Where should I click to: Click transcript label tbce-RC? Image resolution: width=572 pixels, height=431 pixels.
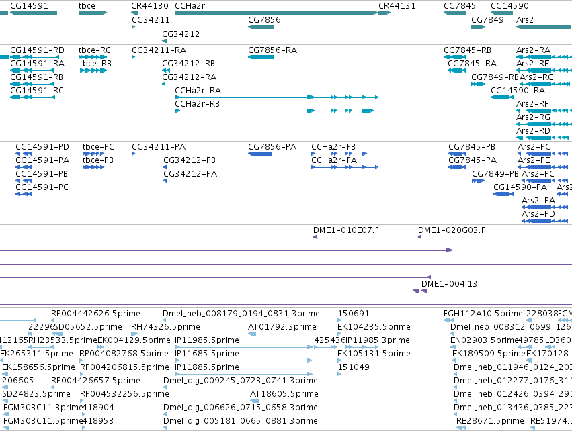click(x=95, y=50)
